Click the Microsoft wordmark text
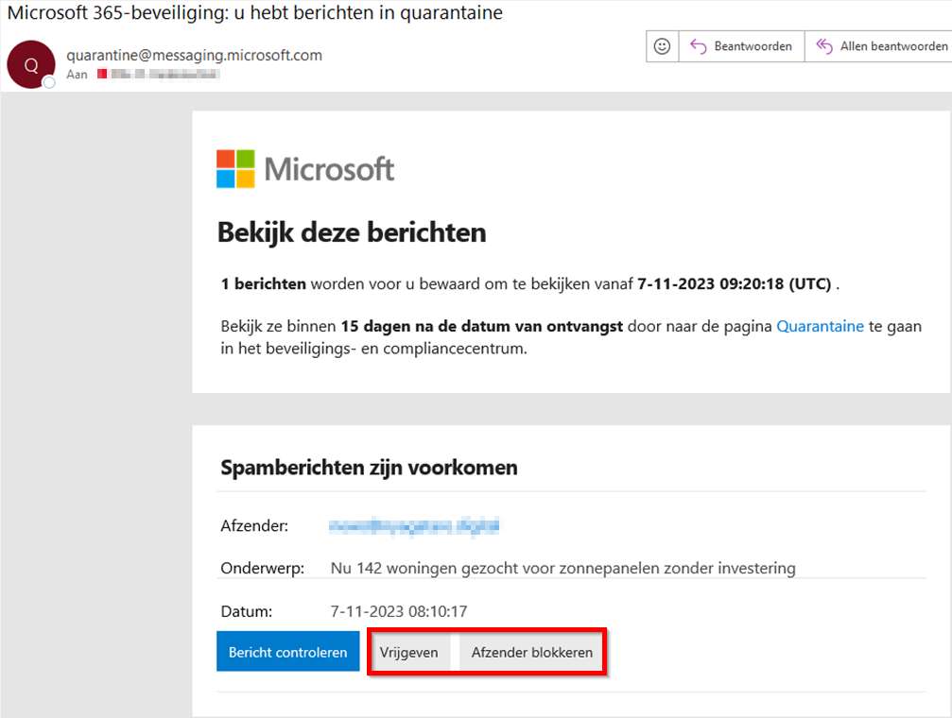The image size is (952, 718). point(329,170)
